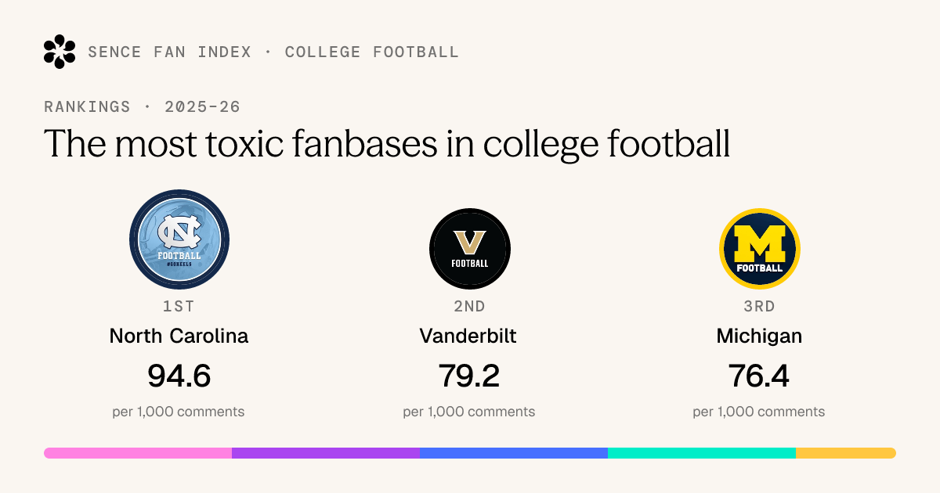Click the purple segment of color bar

point(326,453)
